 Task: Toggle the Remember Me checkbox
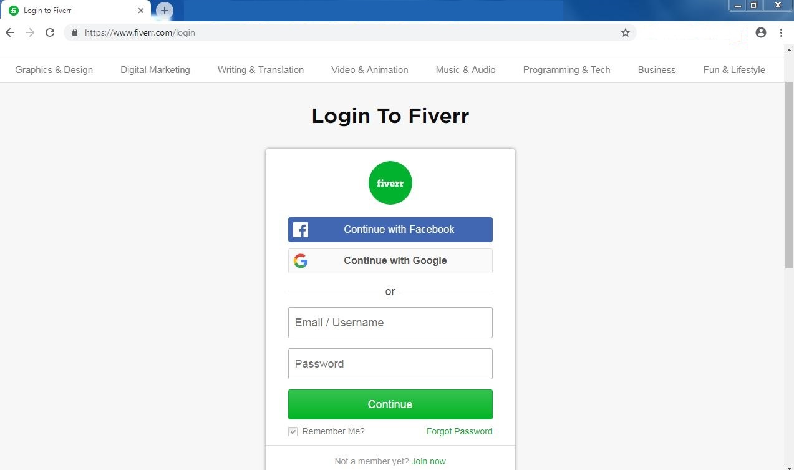293,432
